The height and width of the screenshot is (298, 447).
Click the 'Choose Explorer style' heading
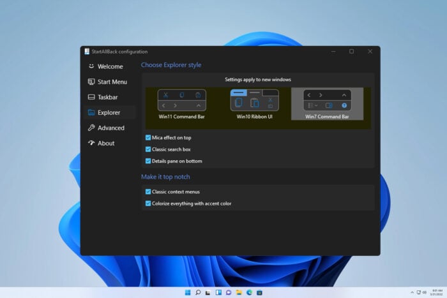click(x=171, y=65)
